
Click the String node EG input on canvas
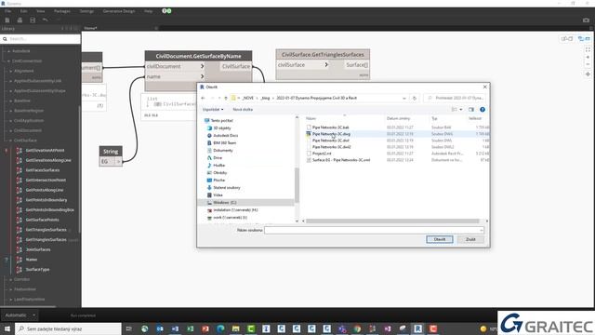click(x=106, y=161)
